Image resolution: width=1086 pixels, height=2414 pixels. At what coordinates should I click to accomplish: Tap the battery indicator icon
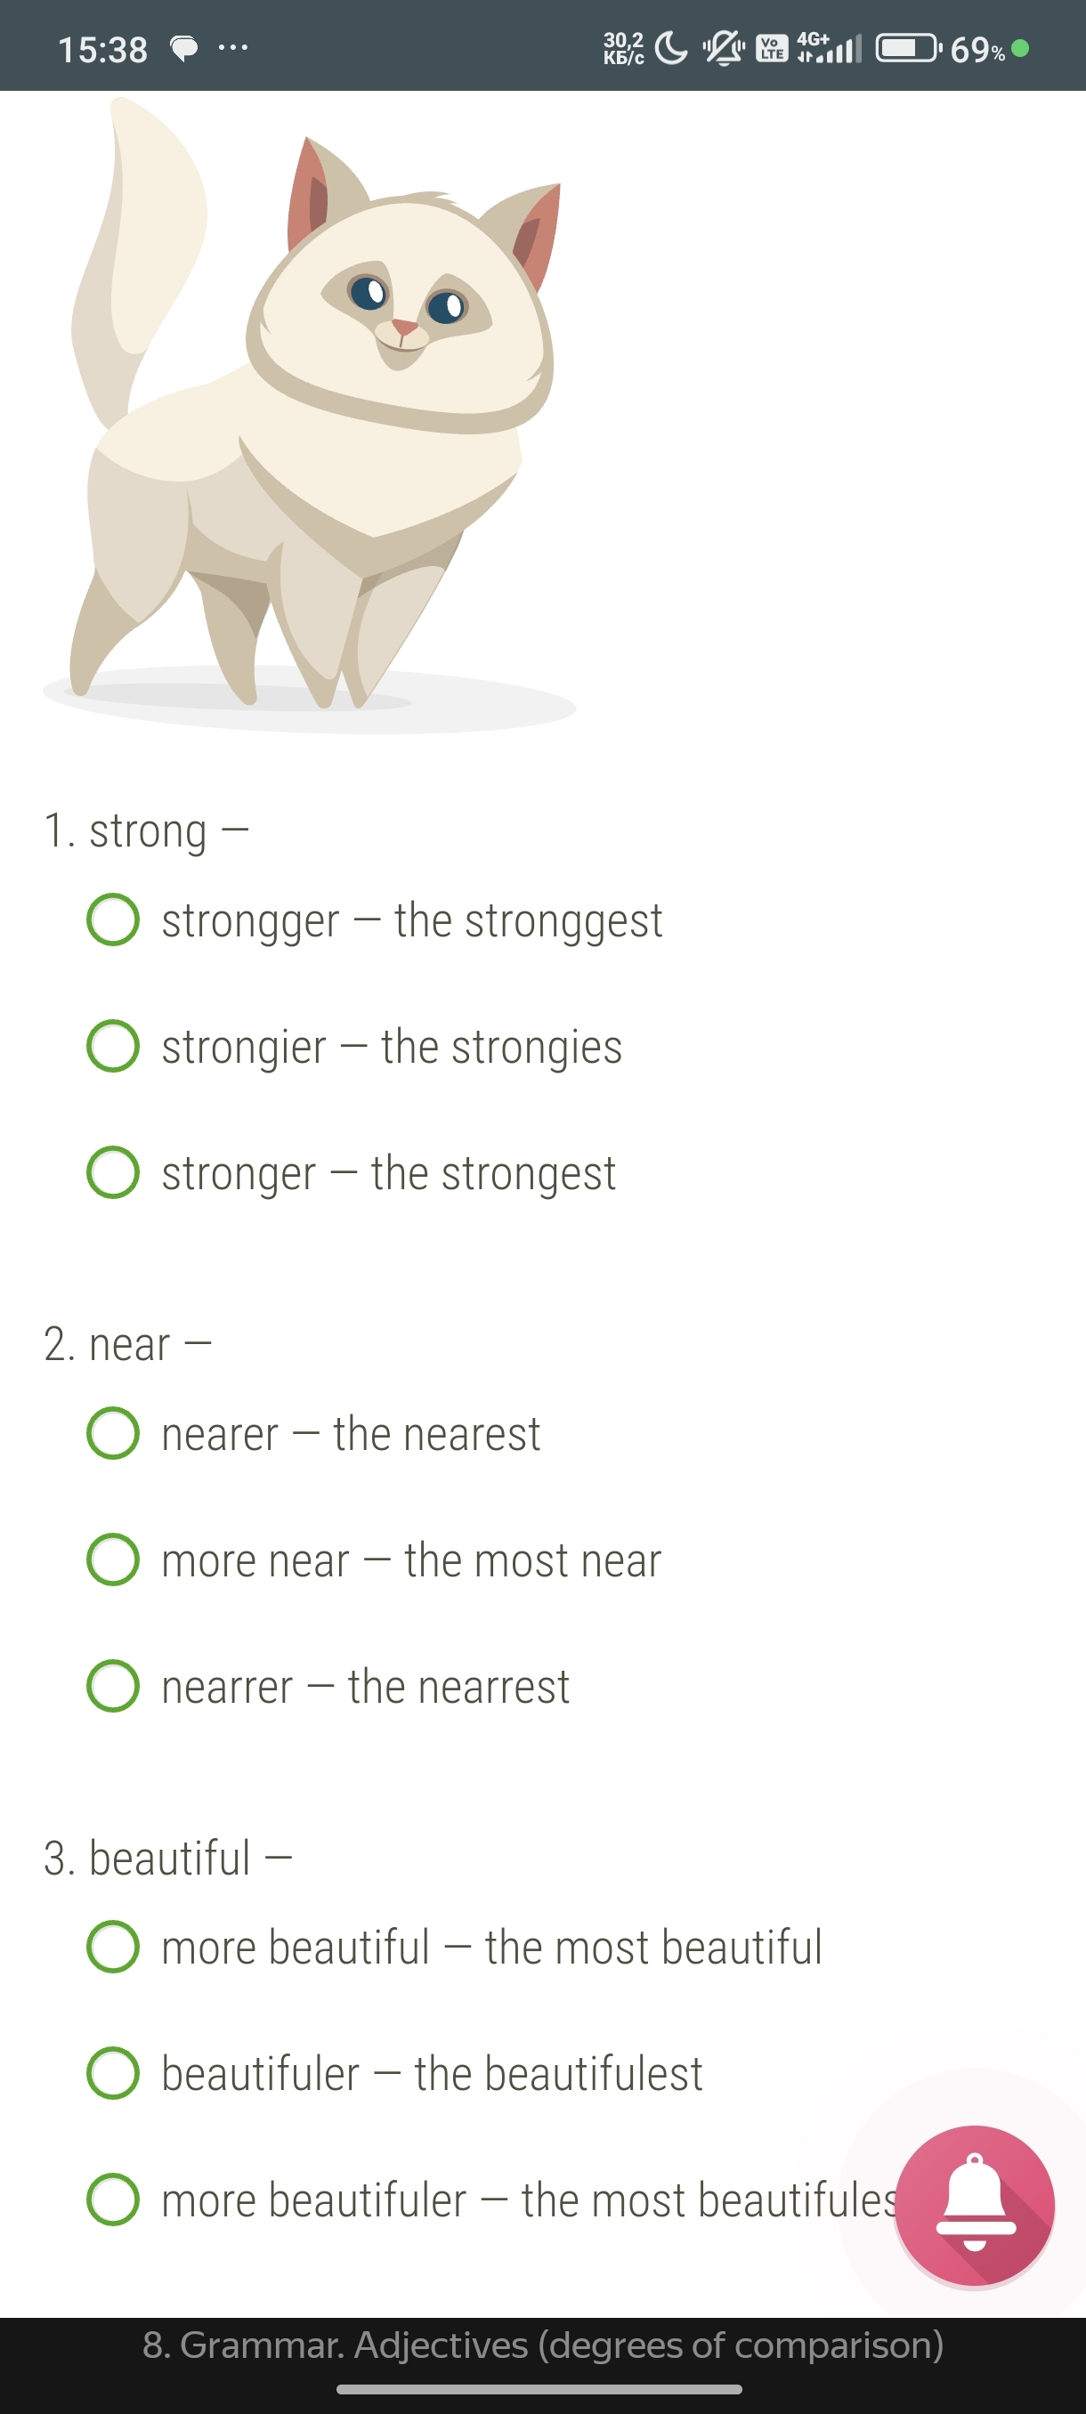coord(908,48)
